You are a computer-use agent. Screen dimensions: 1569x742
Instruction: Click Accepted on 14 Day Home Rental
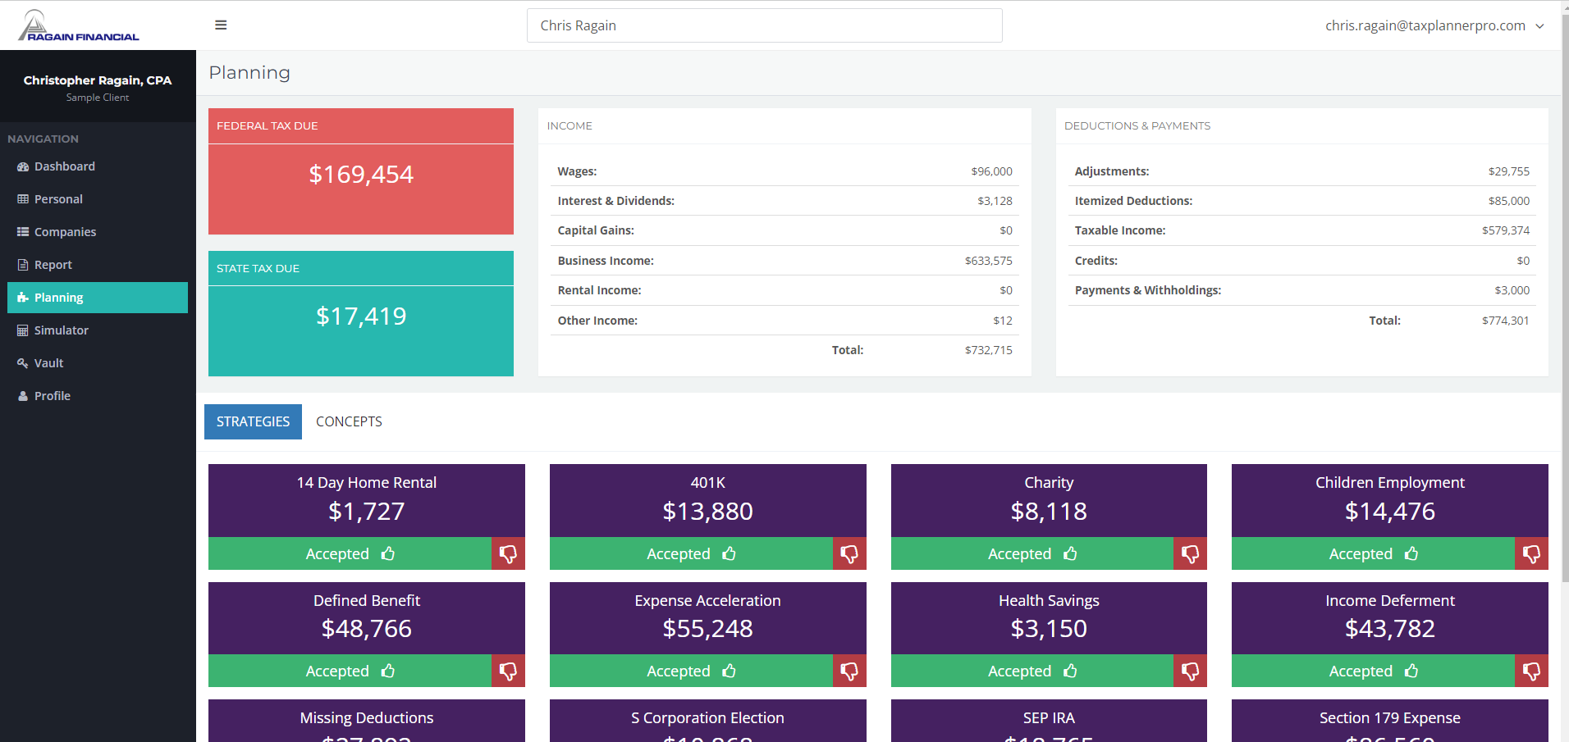[x=350, y=554]
